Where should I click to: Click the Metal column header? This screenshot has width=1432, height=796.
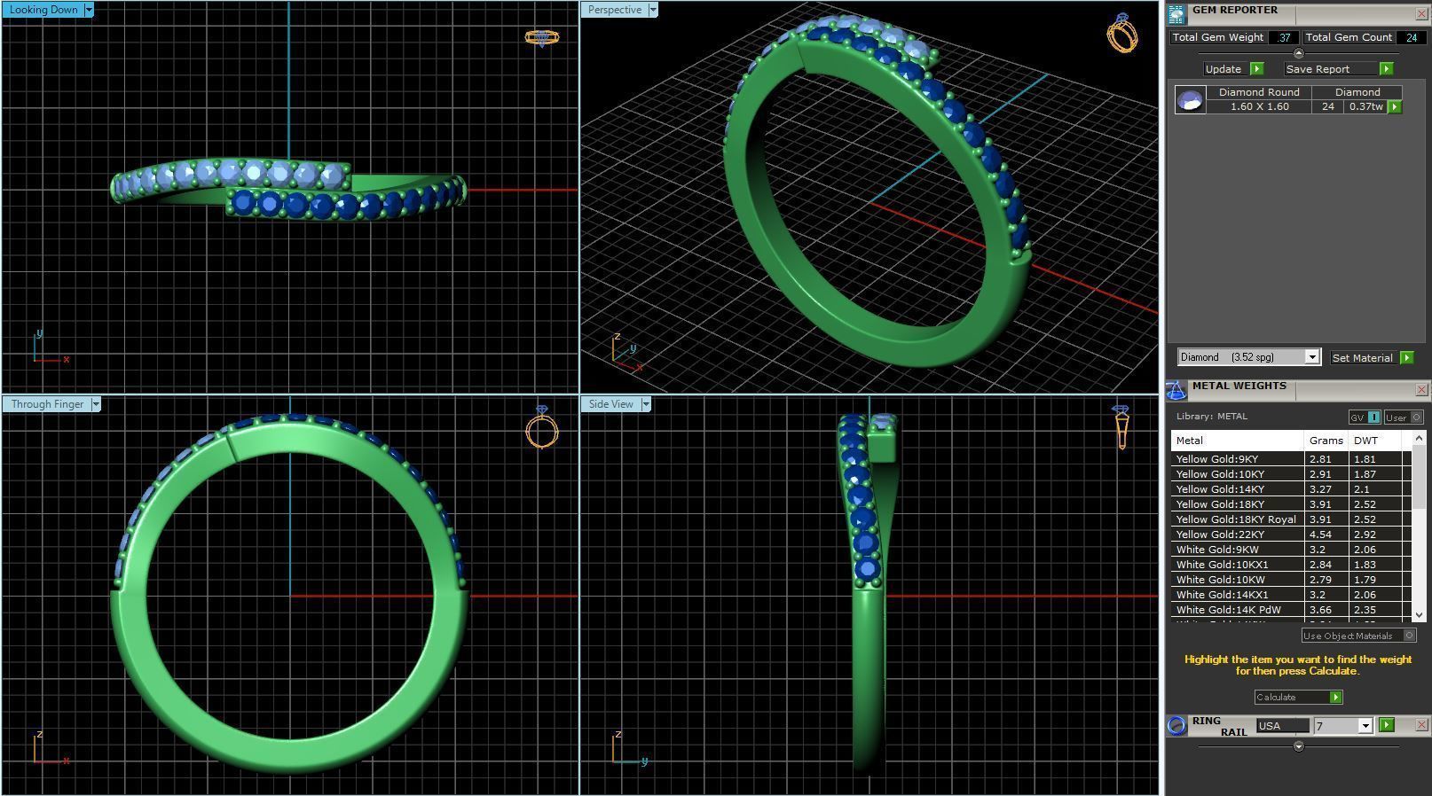click(1237, 441)
